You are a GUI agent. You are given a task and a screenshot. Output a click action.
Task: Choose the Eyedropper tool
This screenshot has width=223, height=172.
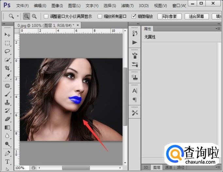coord(7,77)
